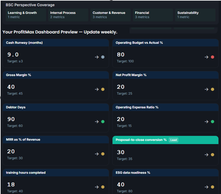Click the 'Target: 25' text

point(124,93)
